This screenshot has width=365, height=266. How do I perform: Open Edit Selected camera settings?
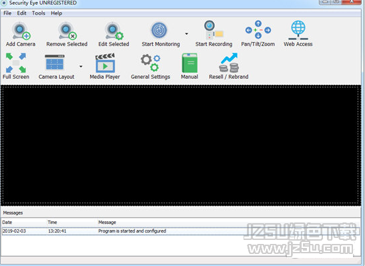[114, 31]
